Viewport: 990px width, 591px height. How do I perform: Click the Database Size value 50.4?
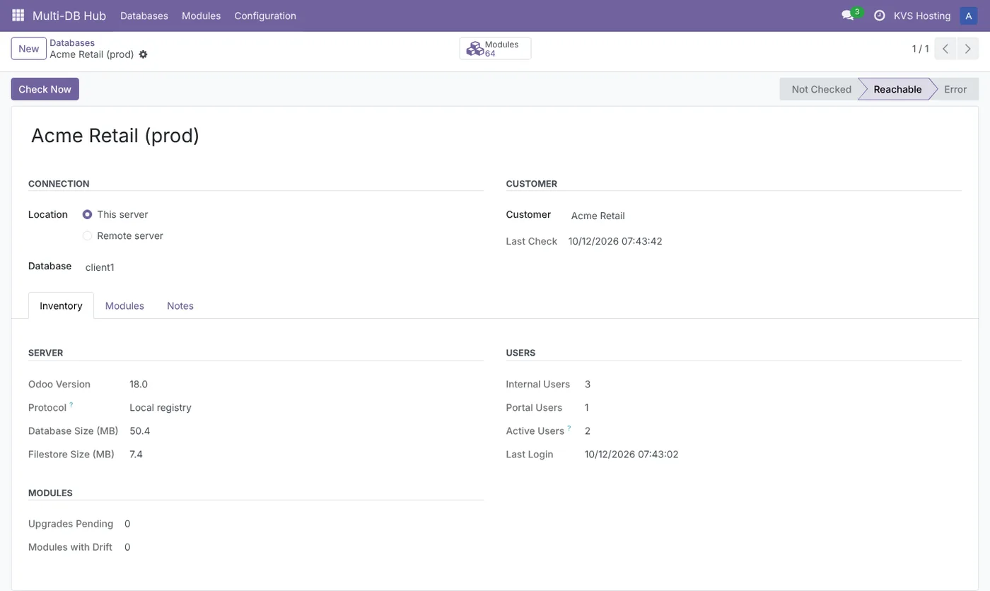(140, 431)
